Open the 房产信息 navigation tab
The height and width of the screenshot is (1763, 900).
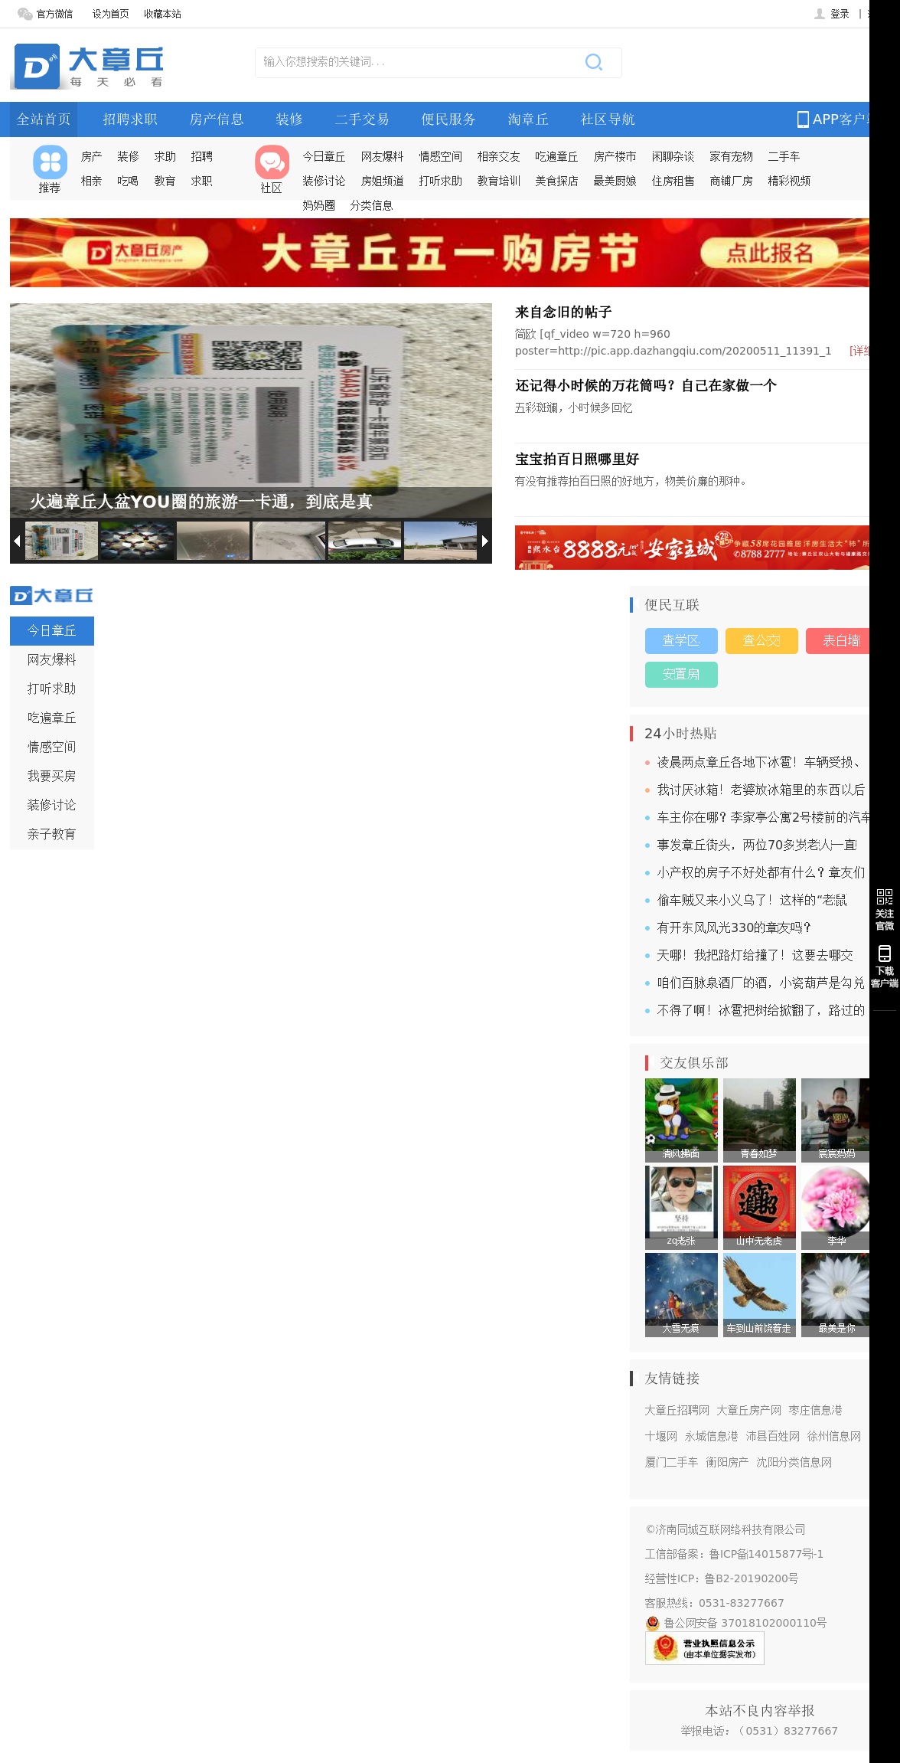click(x=217, y=119)
